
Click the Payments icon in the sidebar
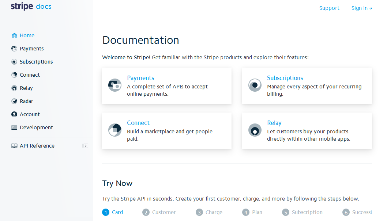(14, 49)
